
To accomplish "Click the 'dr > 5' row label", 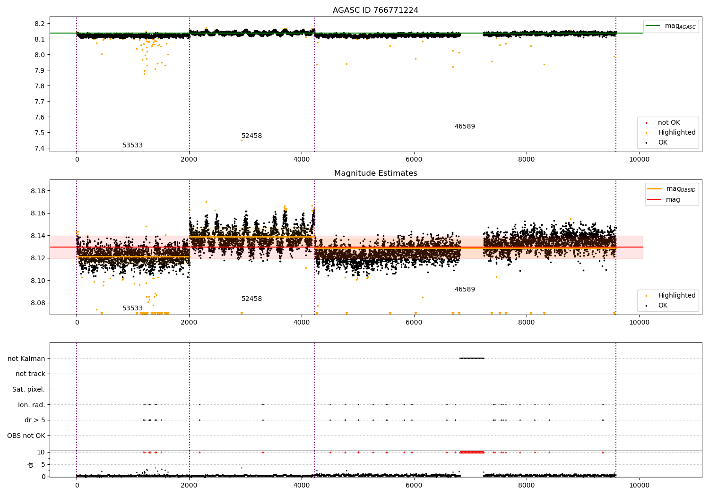I will (35, 420).
